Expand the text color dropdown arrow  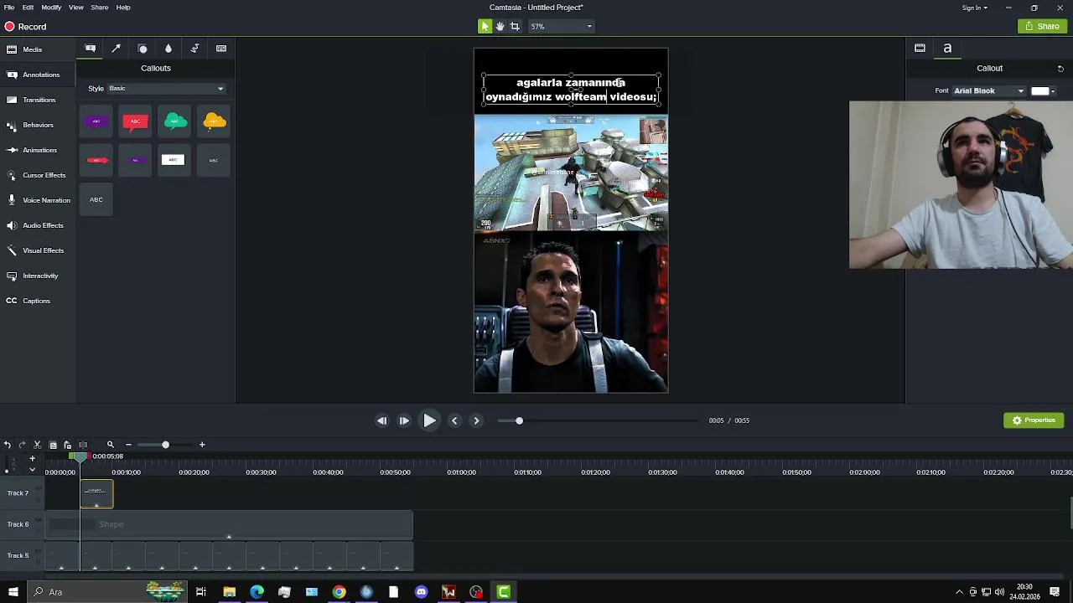tap(1053, 91)
